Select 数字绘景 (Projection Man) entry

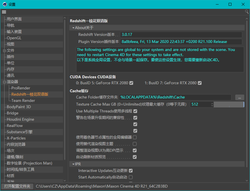(29, 163)
